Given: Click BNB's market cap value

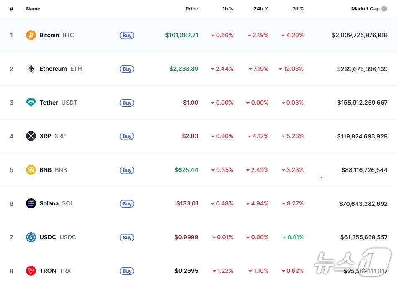Looking at the screenshot, I should (364, 170).
